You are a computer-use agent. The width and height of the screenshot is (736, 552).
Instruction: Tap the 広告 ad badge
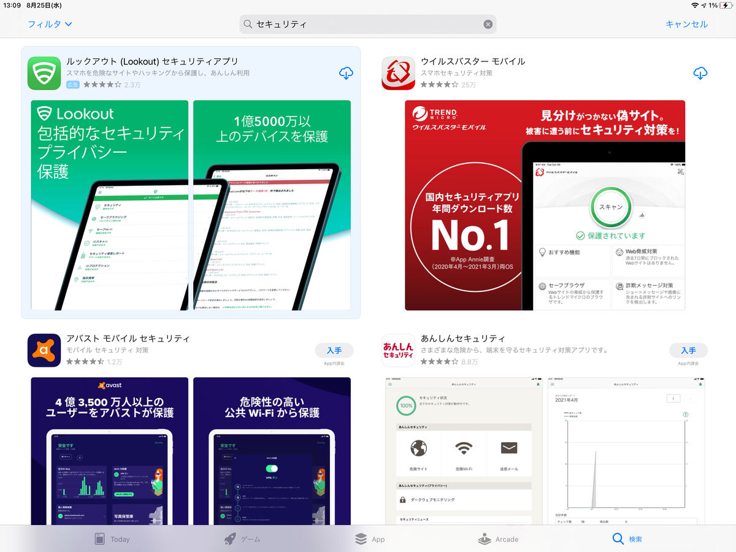click(73, 85)
